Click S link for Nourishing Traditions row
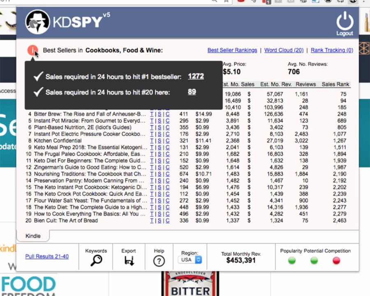Screen dimensions: 370x296 click(160, 174)
